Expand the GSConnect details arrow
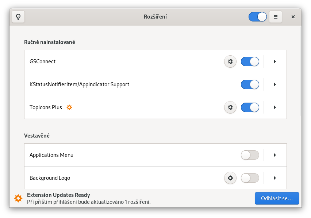This screenshot has width=311, height=218. pyautogui.click(x=275, y=62)
